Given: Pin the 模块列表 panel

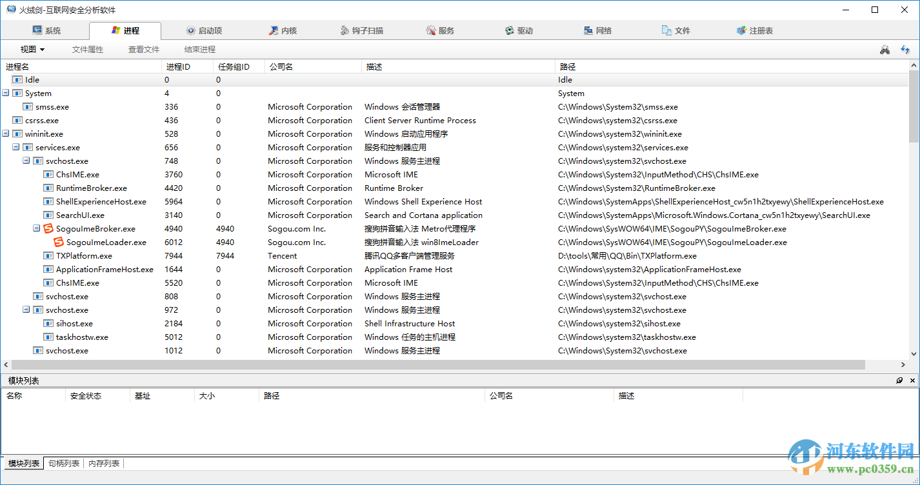Looking at the screenshot, I should coord(899,381).
